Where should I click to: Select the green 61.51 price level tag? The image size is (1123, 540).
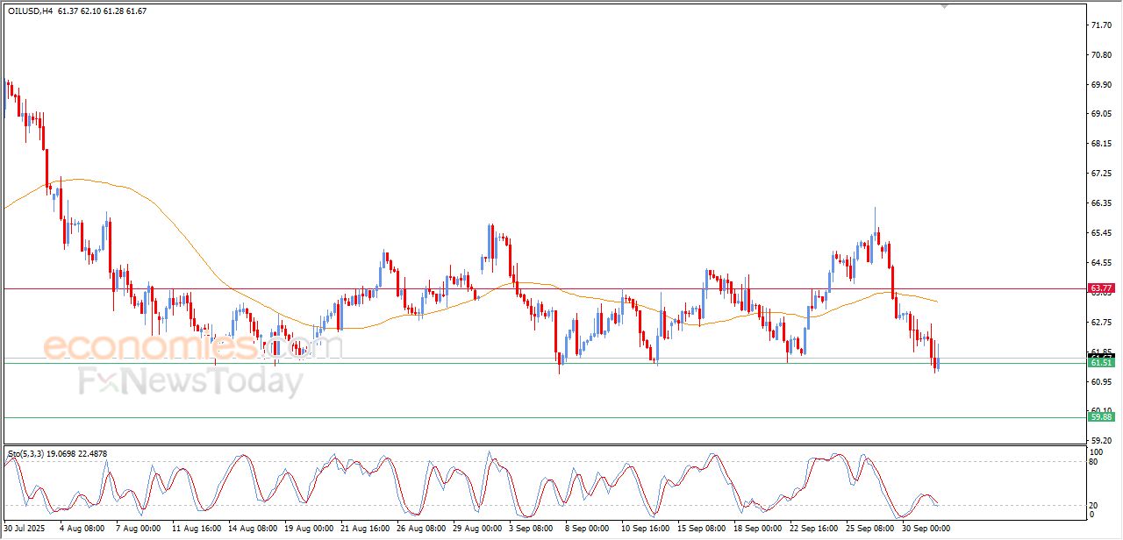1101,362
